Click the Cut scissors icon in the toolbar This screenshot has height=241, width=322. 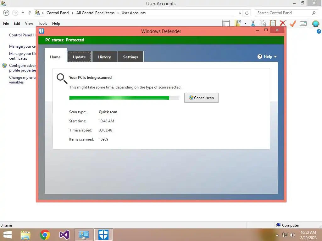(x=253, y=23)
